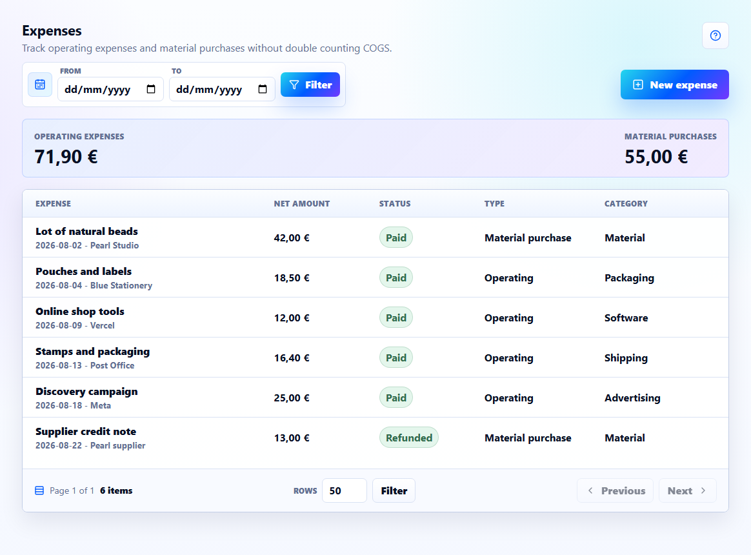
Task: Click Paid badge in Pouches and labels row
Action: tap(396, 277)
